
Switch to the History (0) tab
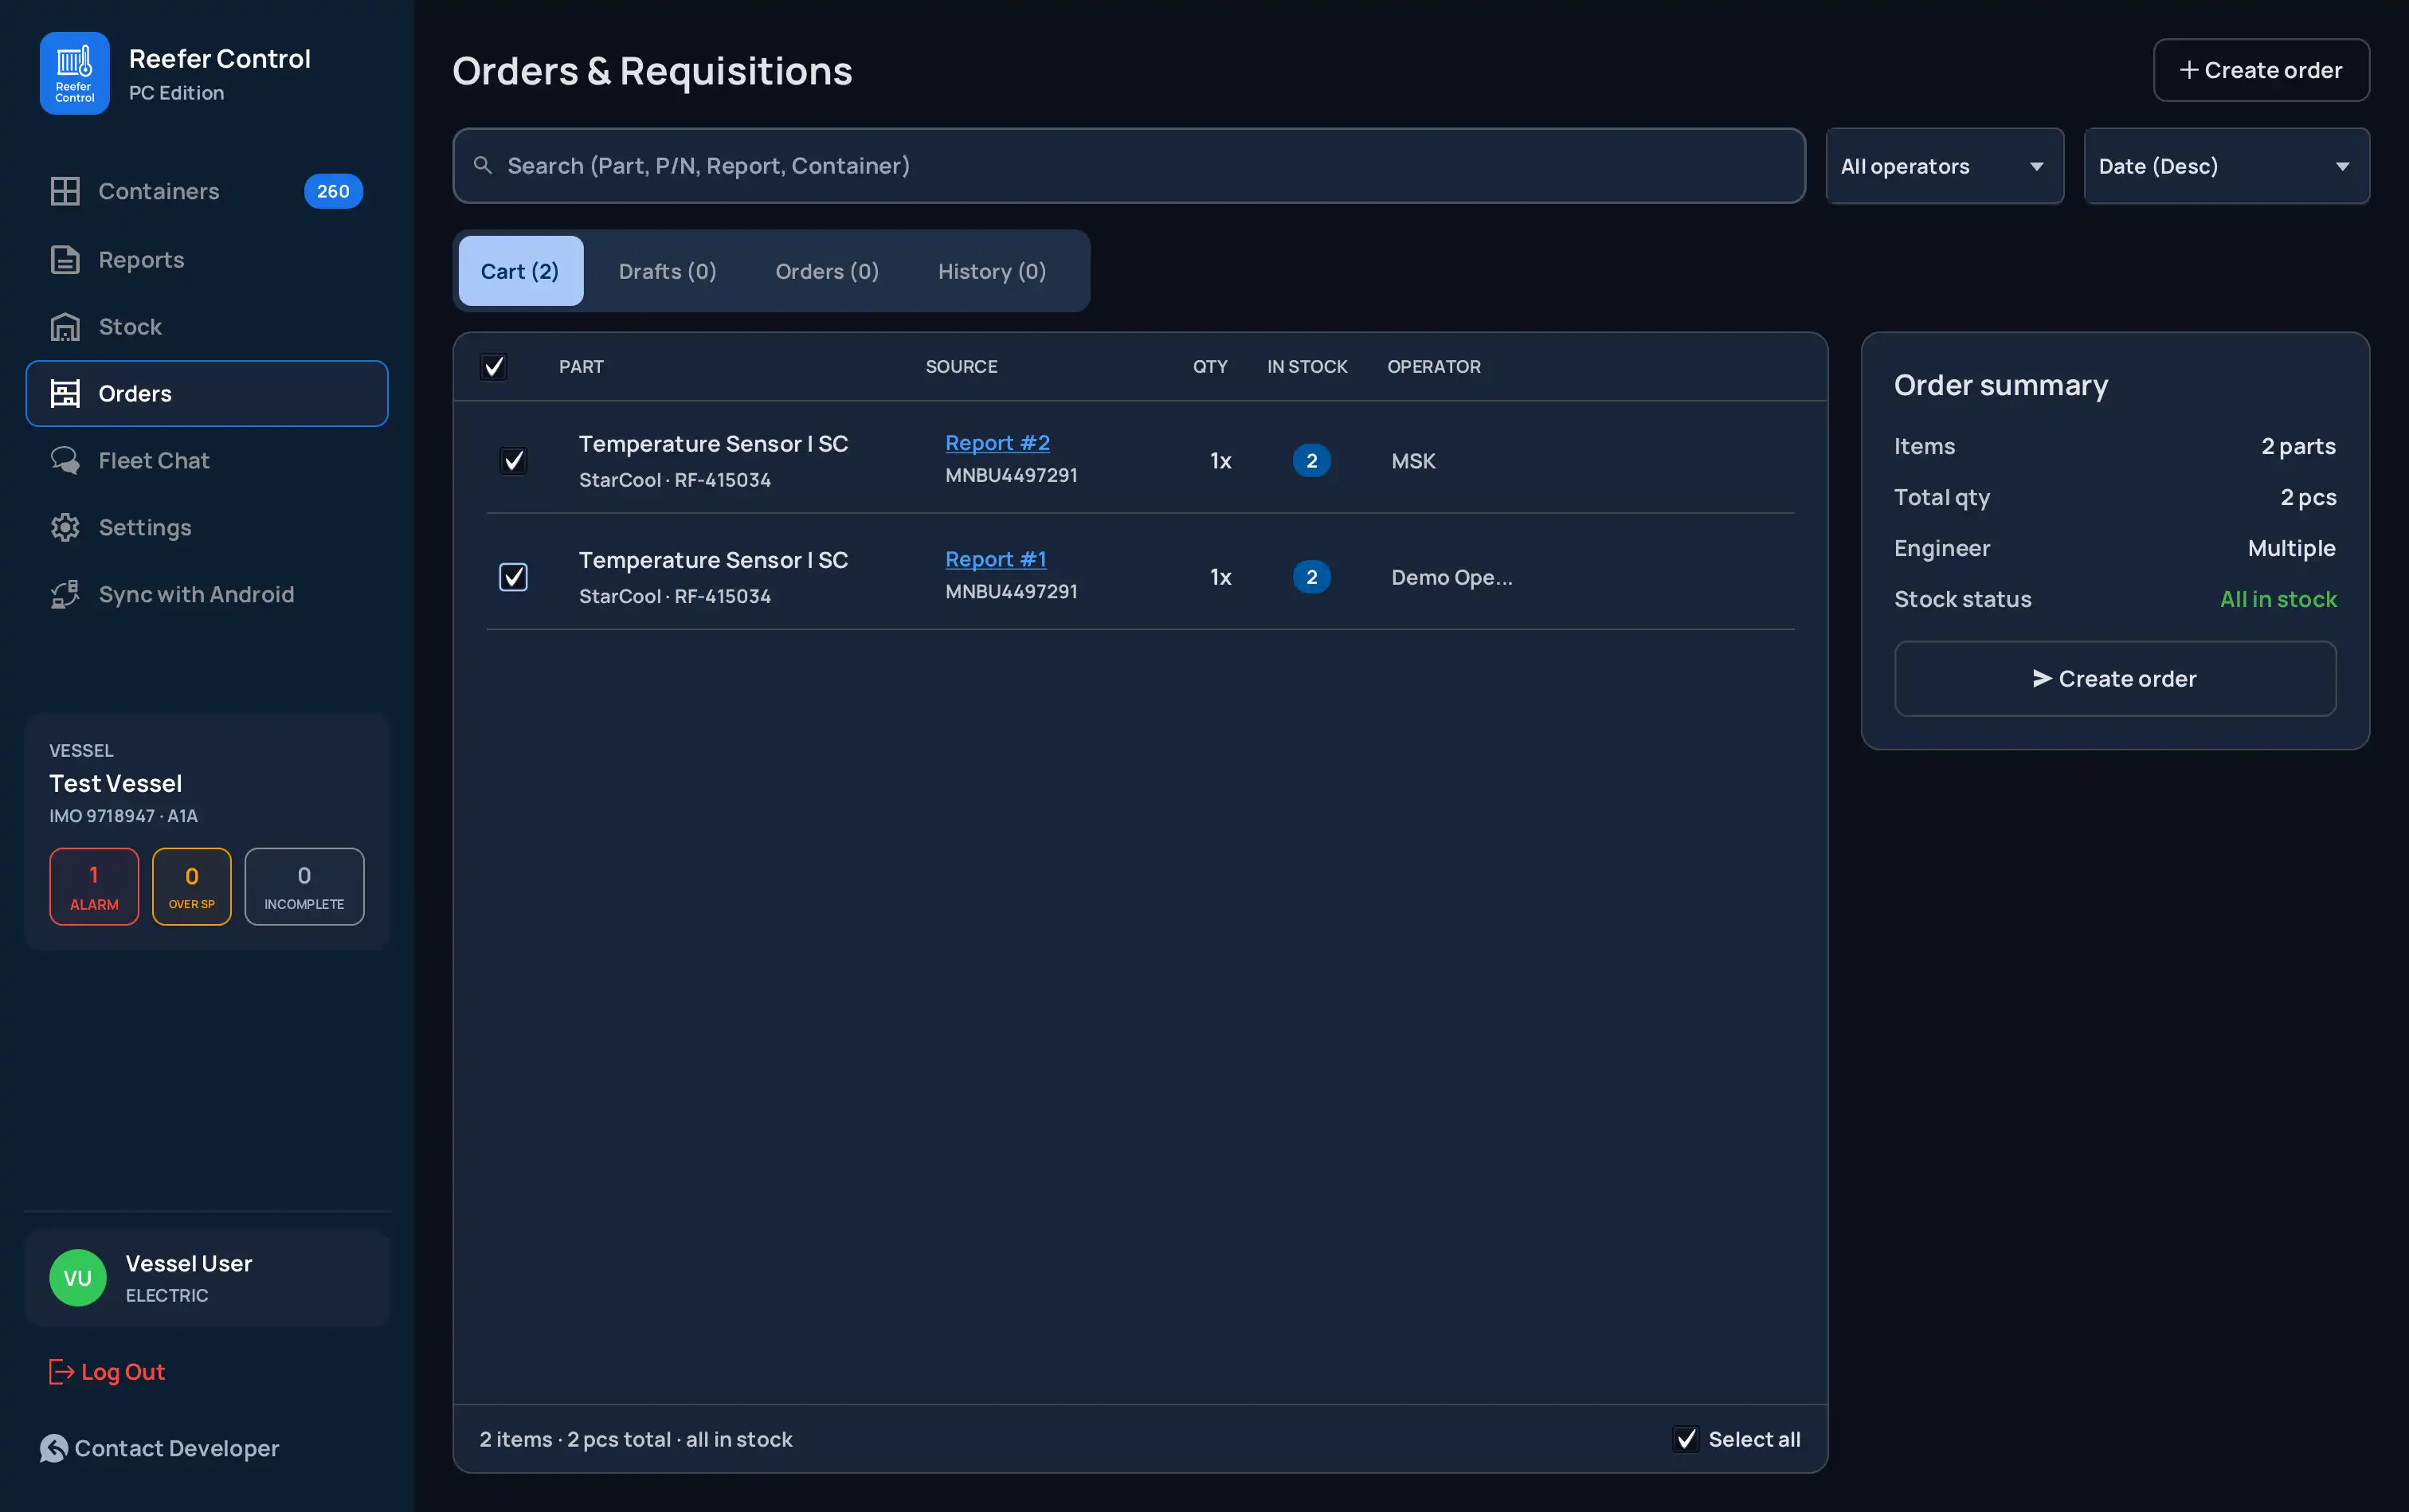click(992, 271)
